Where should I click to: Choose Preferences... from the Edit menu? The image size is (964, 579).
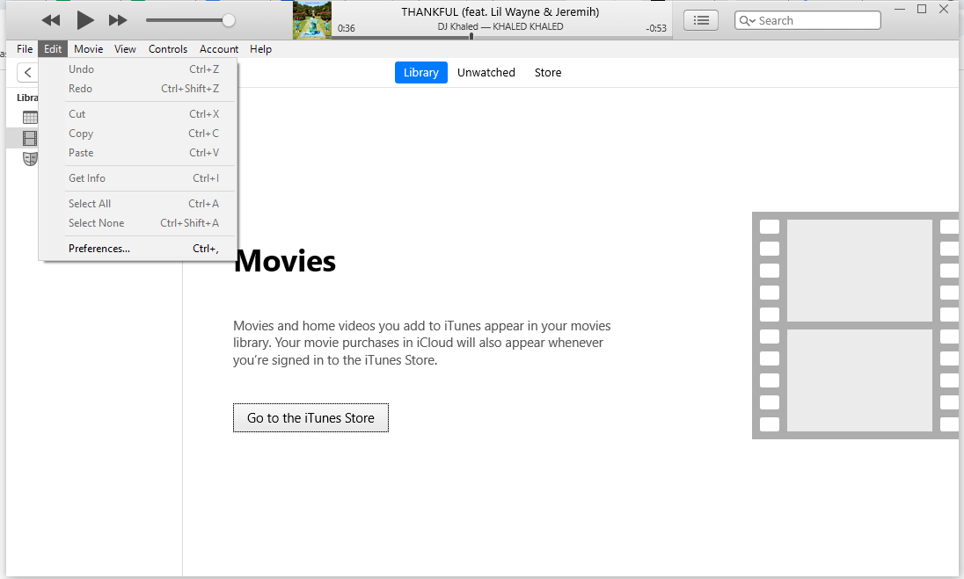click(x=99, y=249)
